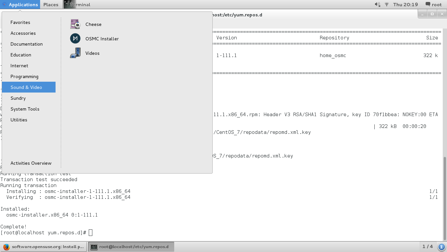Switch to the Firefox software.opensuse.org window
Viewport: 447px width, 252px height.
(44, 247)
